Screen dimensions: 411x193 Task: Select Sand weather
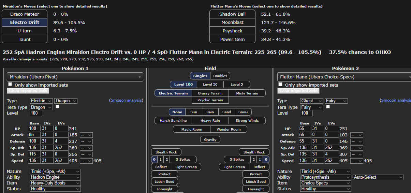(x=226, y=112)
